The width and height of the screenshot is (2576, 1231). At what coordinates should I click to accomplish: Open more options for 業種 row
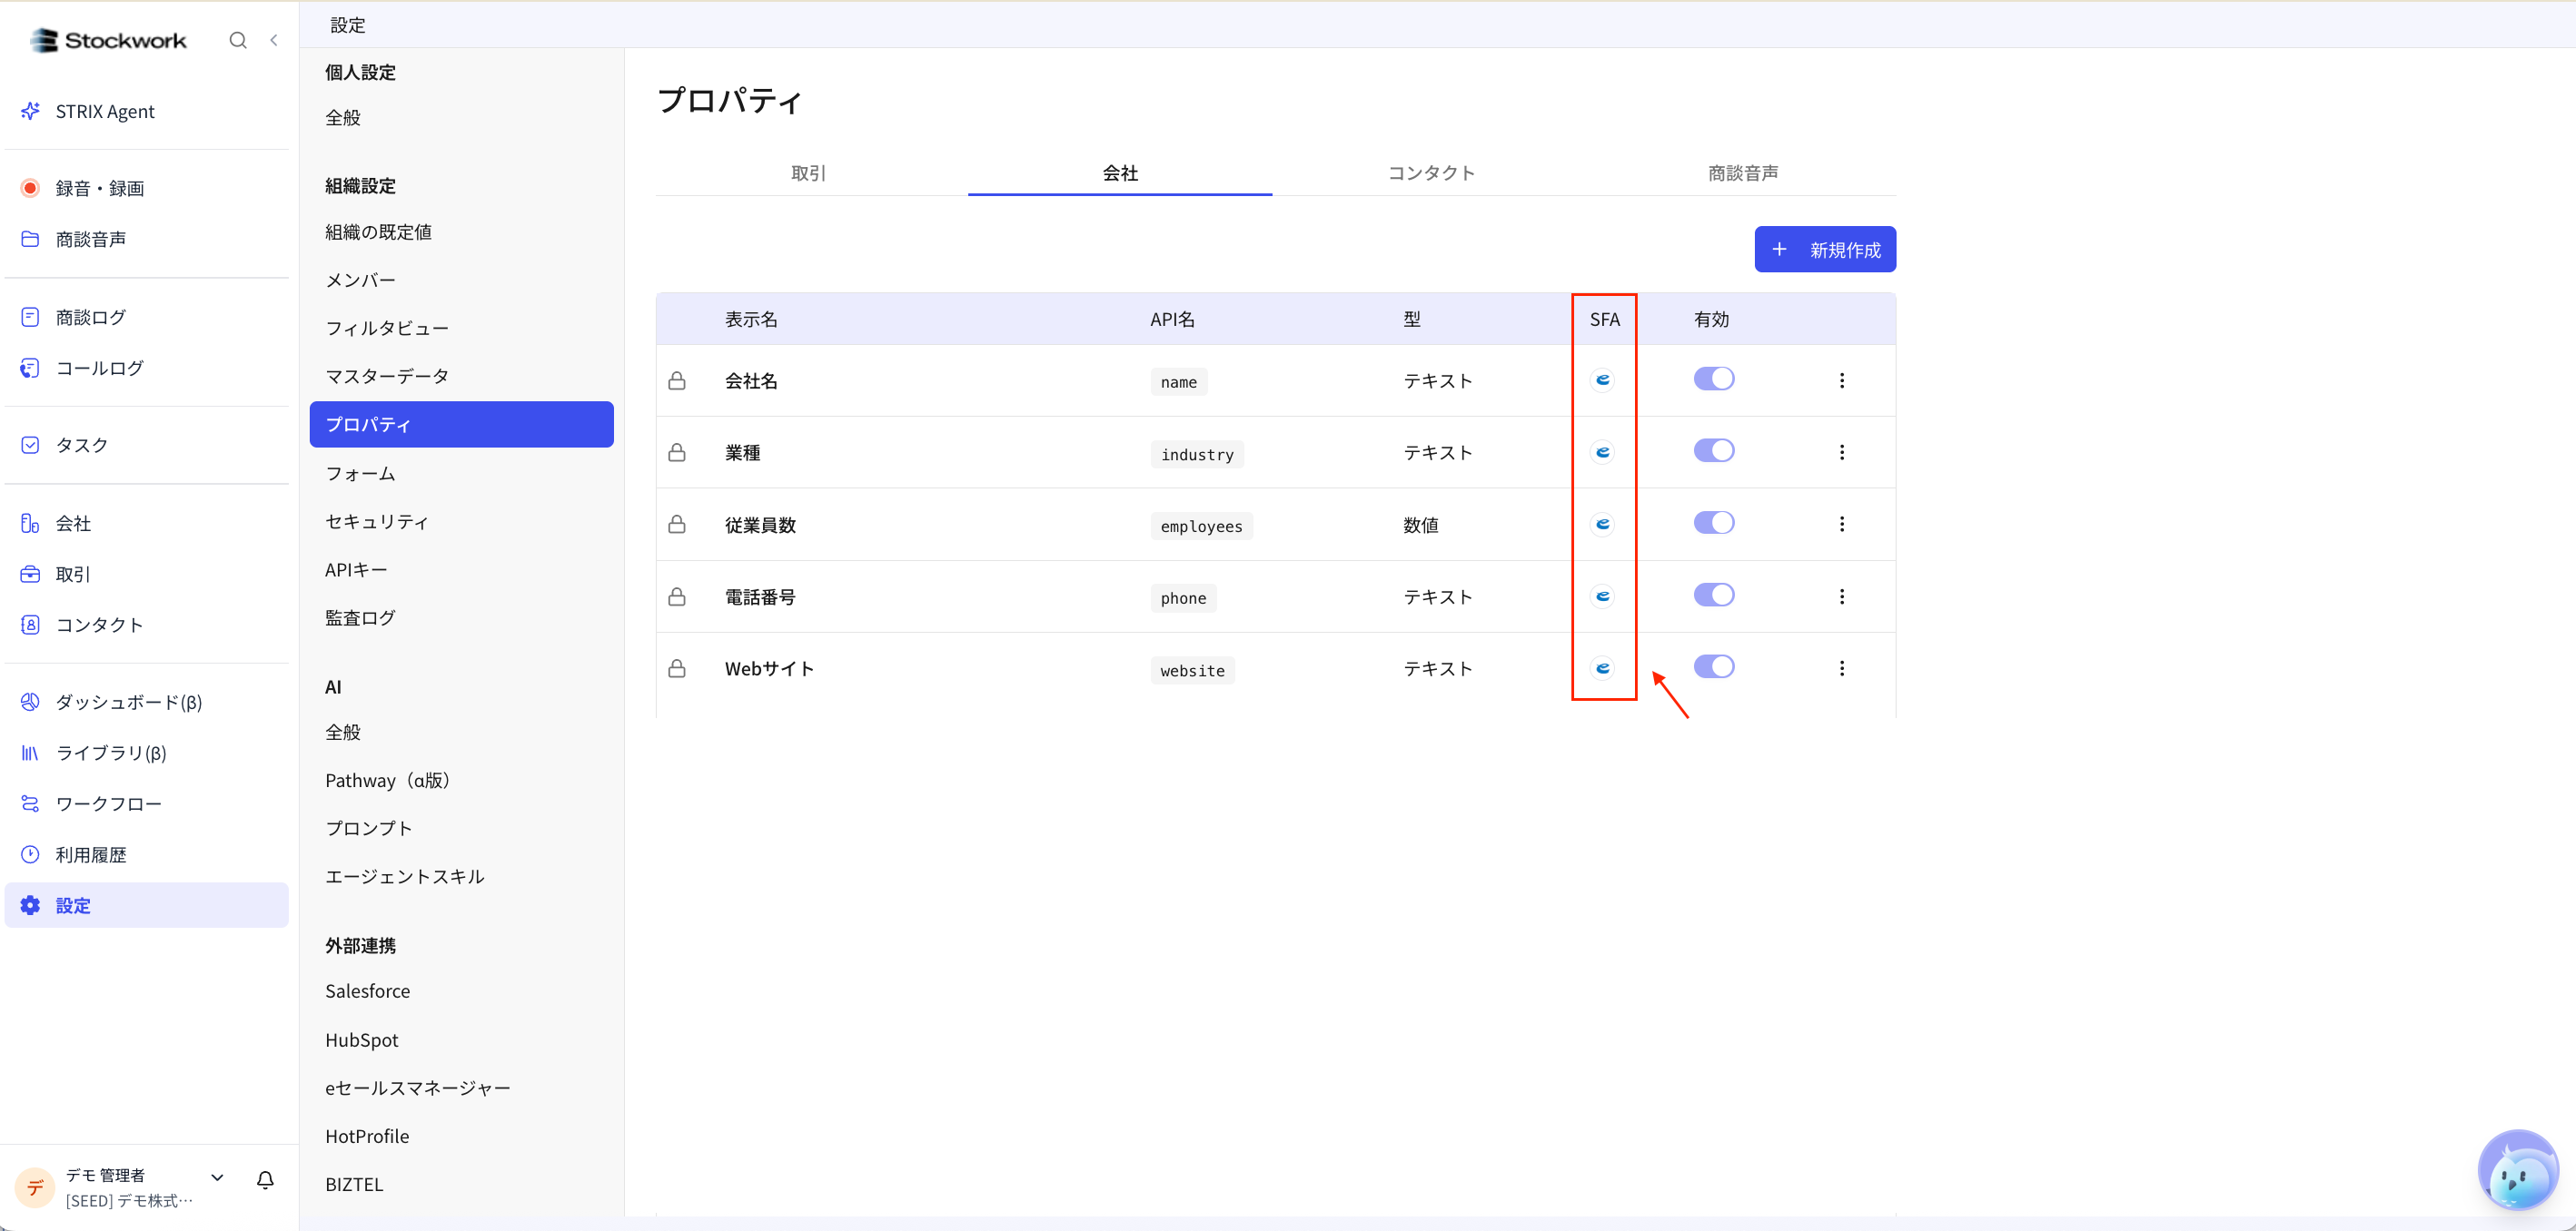tap(1842, 453)
